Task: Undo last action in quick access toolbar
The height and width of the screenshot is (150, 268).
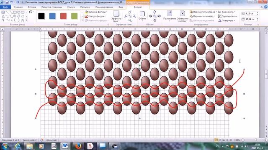Action: (11, 2)
